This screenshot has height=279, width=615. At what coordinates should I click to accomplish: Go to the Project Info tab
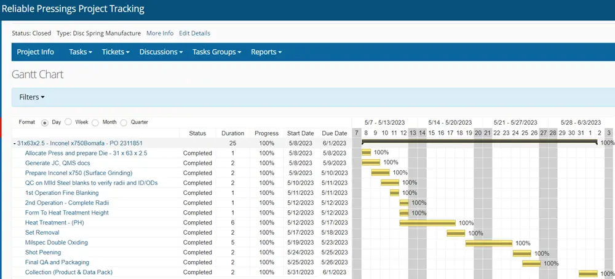point(35,52)
